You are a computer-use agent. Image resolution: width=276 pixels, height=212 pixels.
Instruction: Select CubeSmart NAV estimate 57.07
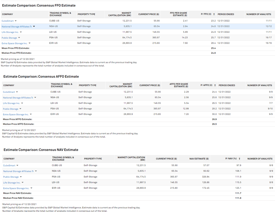(x=206, y=165)
